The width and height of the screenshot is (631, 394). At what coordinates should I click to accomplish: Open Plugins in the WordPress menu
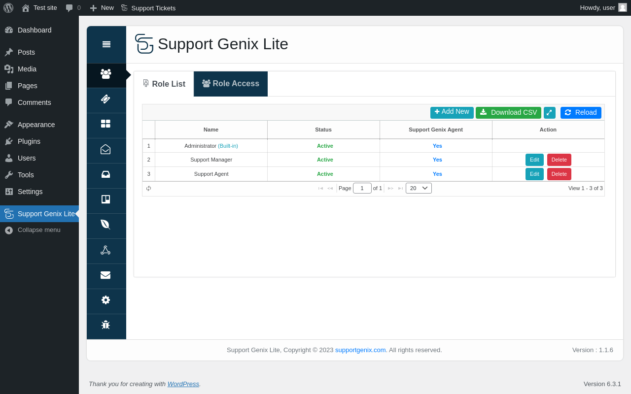point(39,141)
